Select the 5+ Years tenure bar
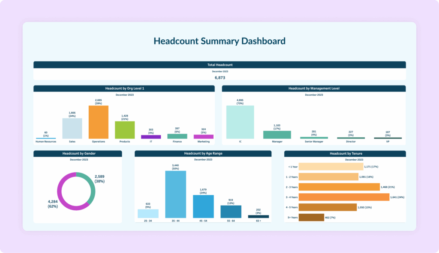439x253 pixels. (311, 218)
